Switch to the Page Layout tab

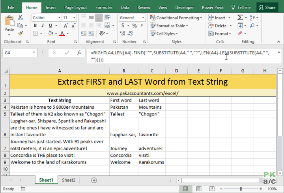75,7
